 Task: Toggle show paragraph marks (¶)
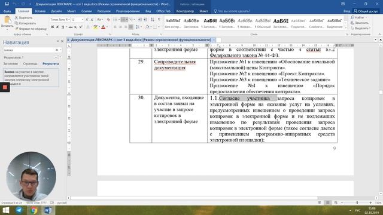pos(159,20)
